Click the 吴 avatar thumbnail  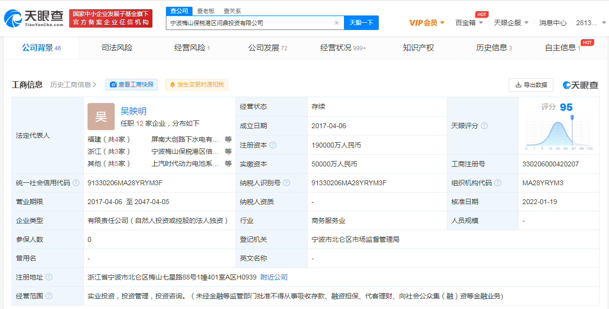coord(101,117)
